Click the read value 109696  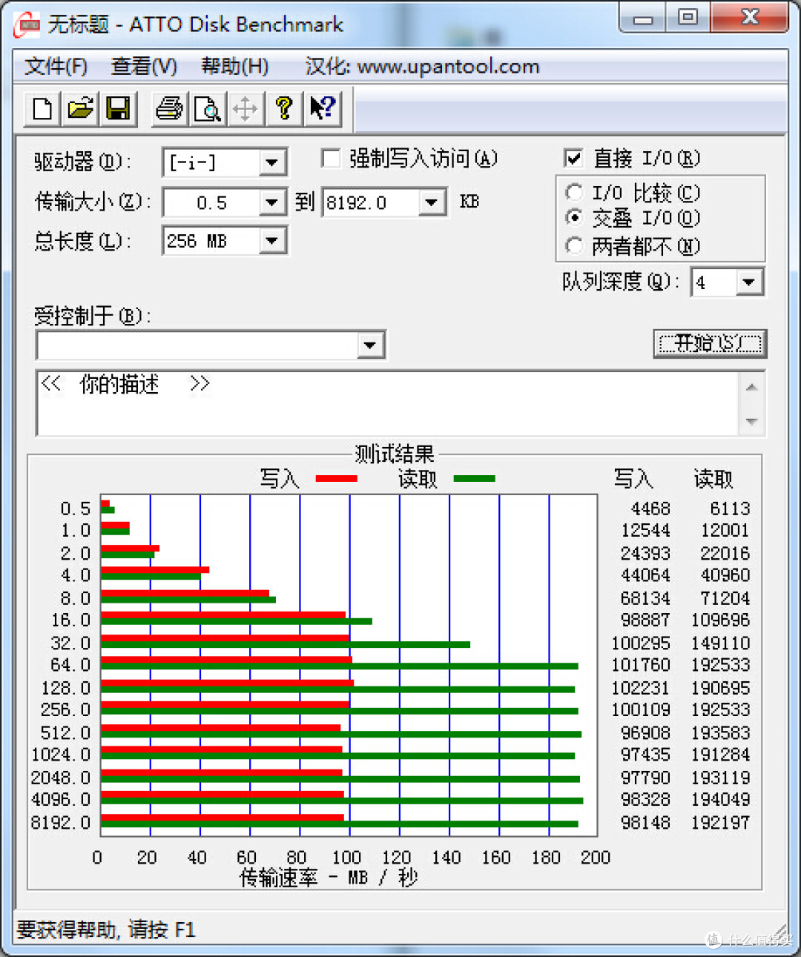click(721, 620)
